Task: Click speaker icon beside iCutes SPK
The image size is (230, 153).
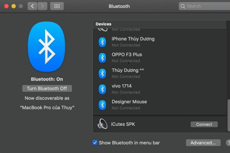Action: click(103, 124)
